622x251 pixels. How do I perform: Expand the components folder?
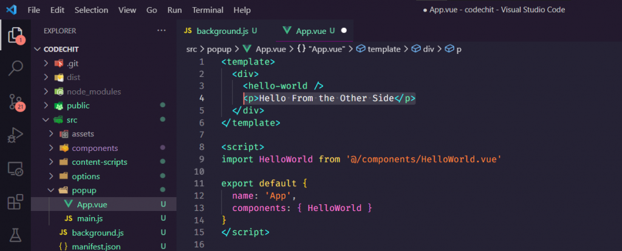point(103,148)
